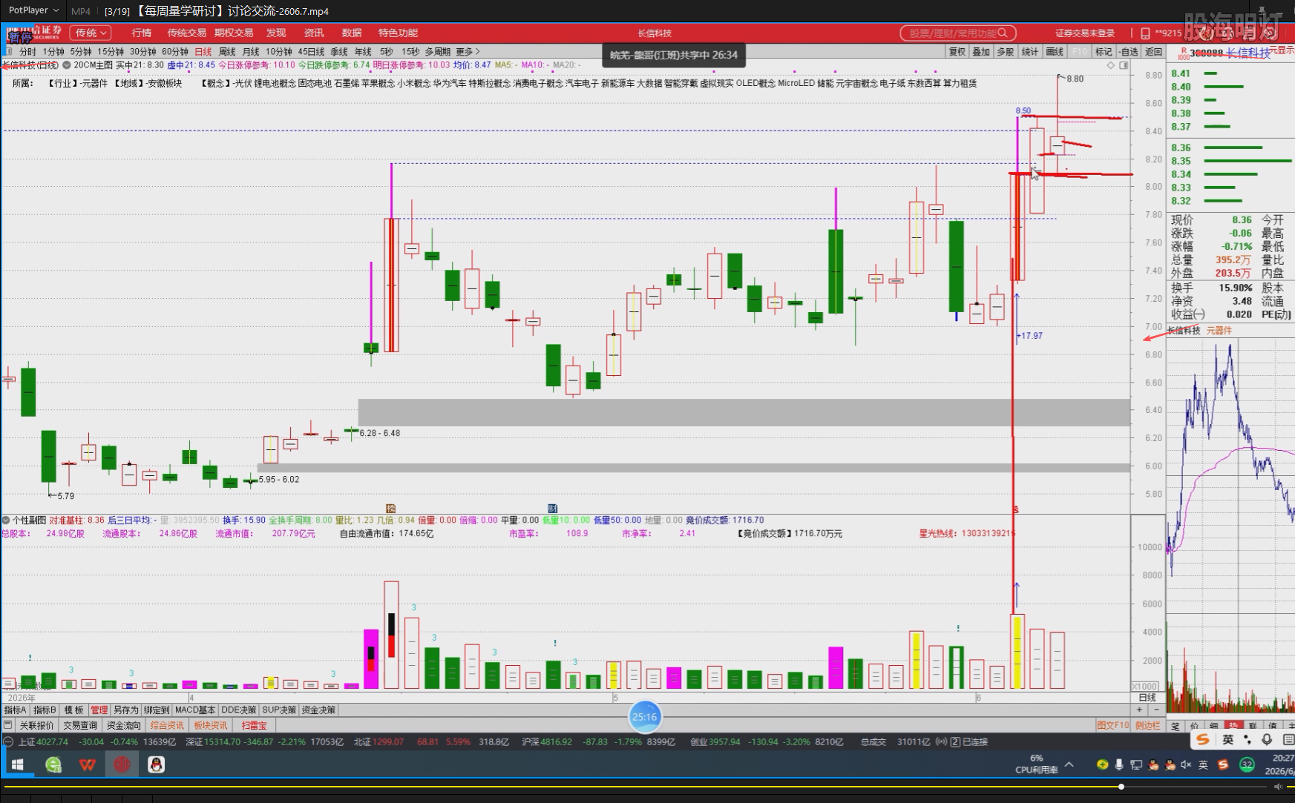Open the 综合资讯 panel
Screen dimensions: 1295x803
(x=167, y=726)
